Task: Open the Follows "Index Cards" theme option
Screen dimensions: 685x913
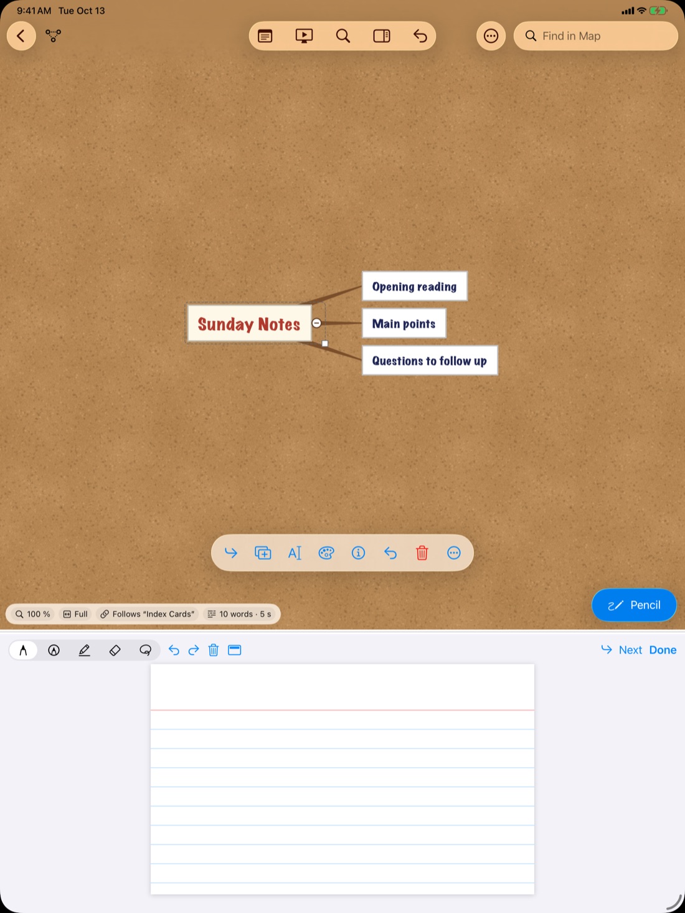Action: coord(148,614)
